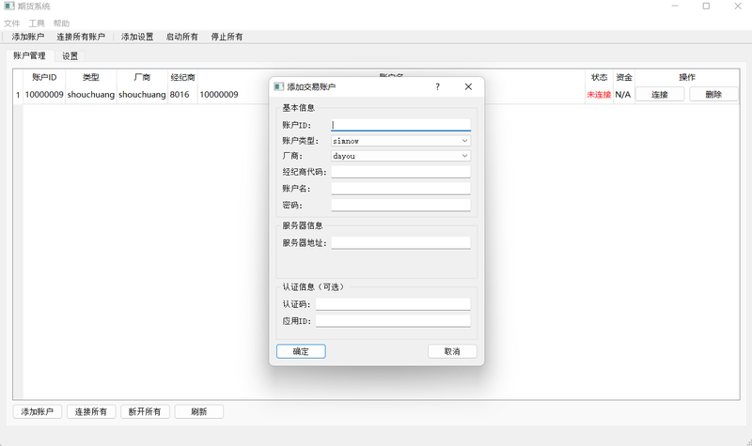
Task: Focus the 账户ID input field
Action: [x=401, y=125]
